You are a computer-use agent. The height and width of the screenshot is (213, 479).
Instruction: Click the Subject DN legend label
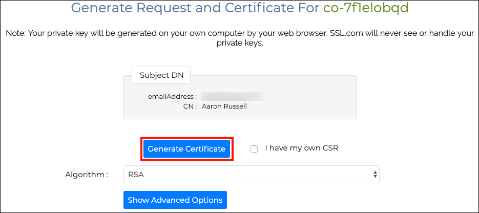(x=161, y=75)
